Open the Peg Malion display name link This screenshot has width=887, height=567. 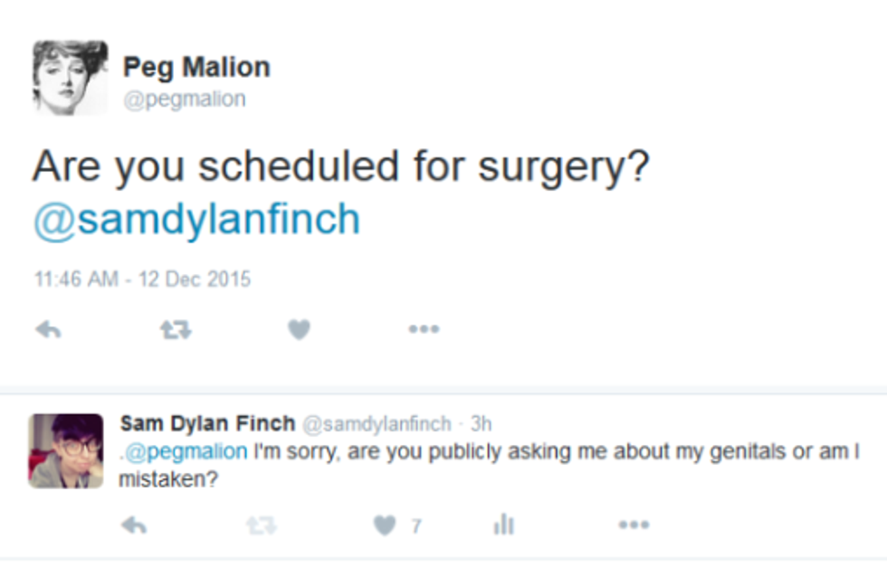[x=196, y=67]
